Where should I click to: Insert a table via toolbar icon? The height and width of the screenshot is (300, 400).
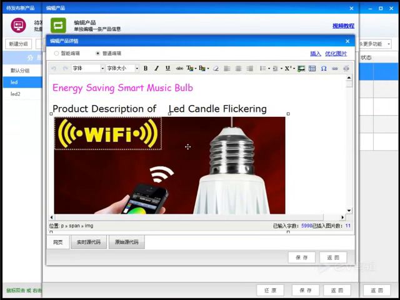(312, 68)
